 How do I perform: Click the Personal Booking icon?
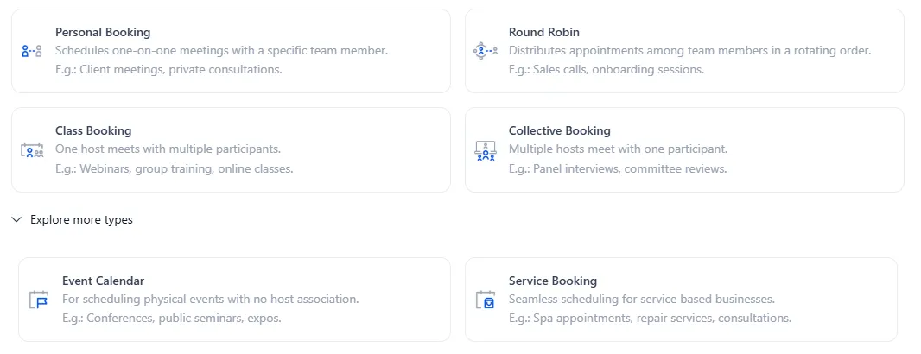tap(31, 51)
